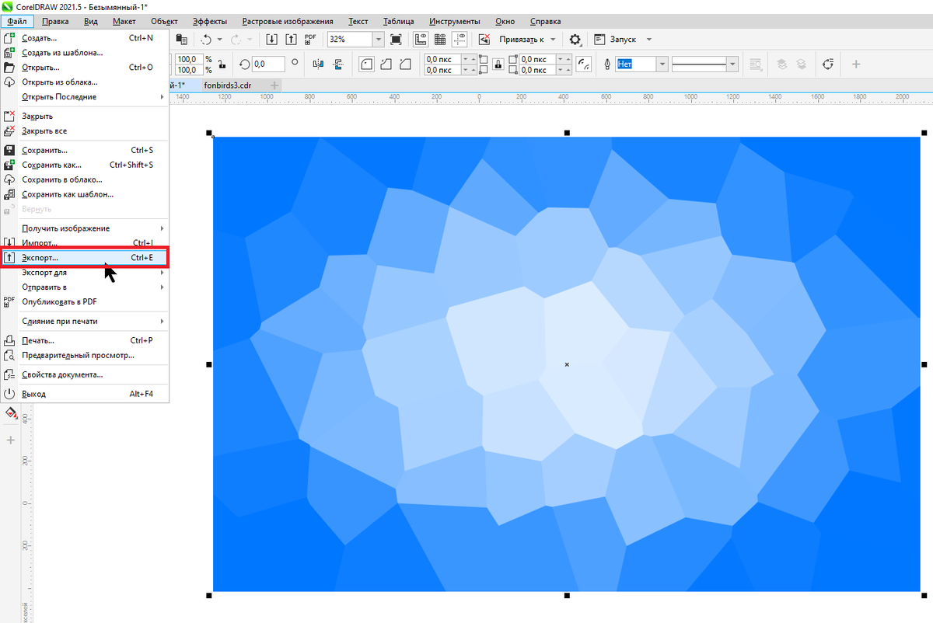Click the Запуск launcher button
Viewport: 933px width, 623px height.
[614, 39]
